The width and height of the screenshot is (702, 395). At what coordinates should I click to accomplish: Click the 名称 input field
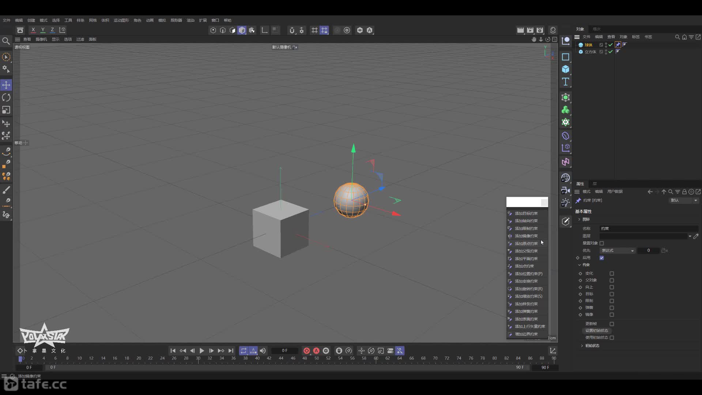click(x=649, y=229)
